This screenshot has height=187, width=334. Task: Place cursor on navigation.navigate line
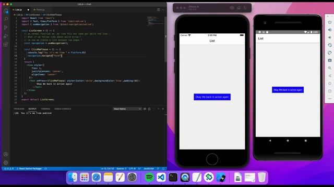(x=45, y=56)
